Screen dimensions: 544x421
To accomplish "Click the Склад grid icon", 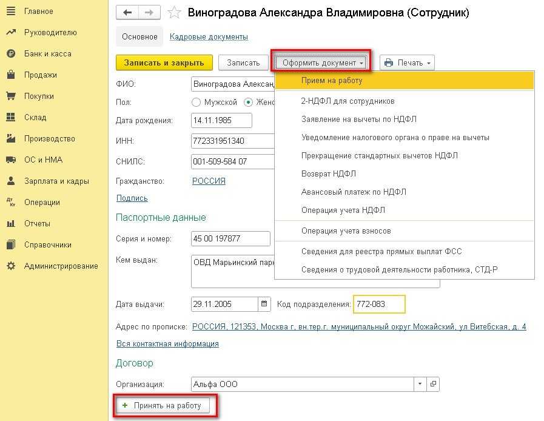I will coord(11,117).
